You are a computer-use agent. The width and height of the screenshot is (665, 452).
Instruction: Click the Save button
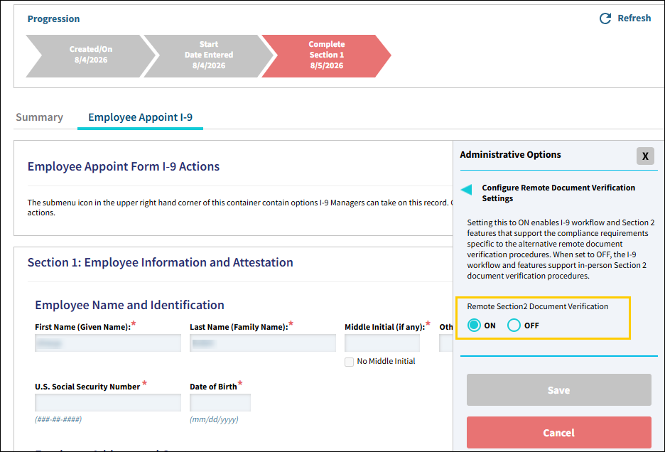pos(559,390)
